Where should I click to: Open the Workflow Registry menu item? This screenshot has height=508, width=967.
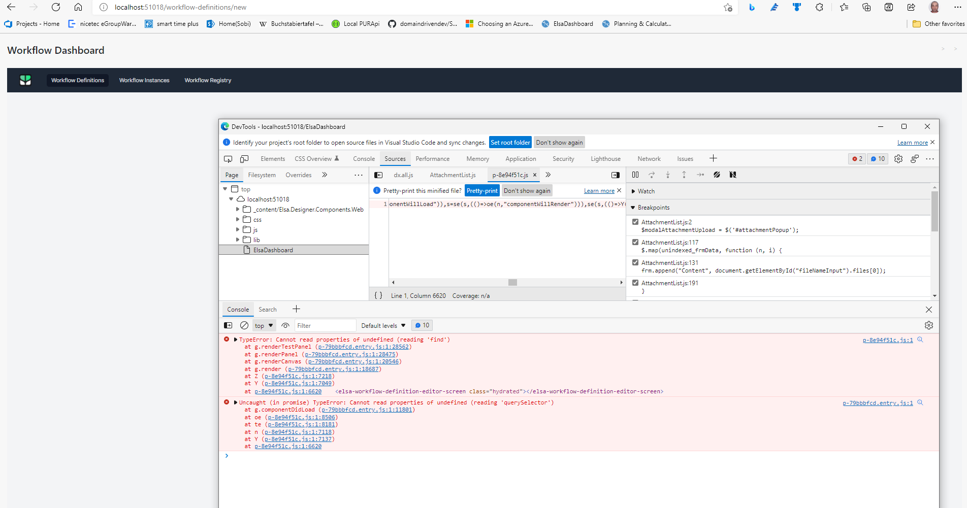coord(208,80)
